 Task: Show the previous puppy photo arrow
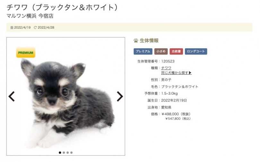[x=12, y=96]
